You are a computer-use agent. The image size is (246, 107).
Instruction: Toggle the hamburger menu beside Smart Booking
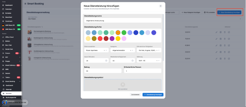click(x=25, y=4)
